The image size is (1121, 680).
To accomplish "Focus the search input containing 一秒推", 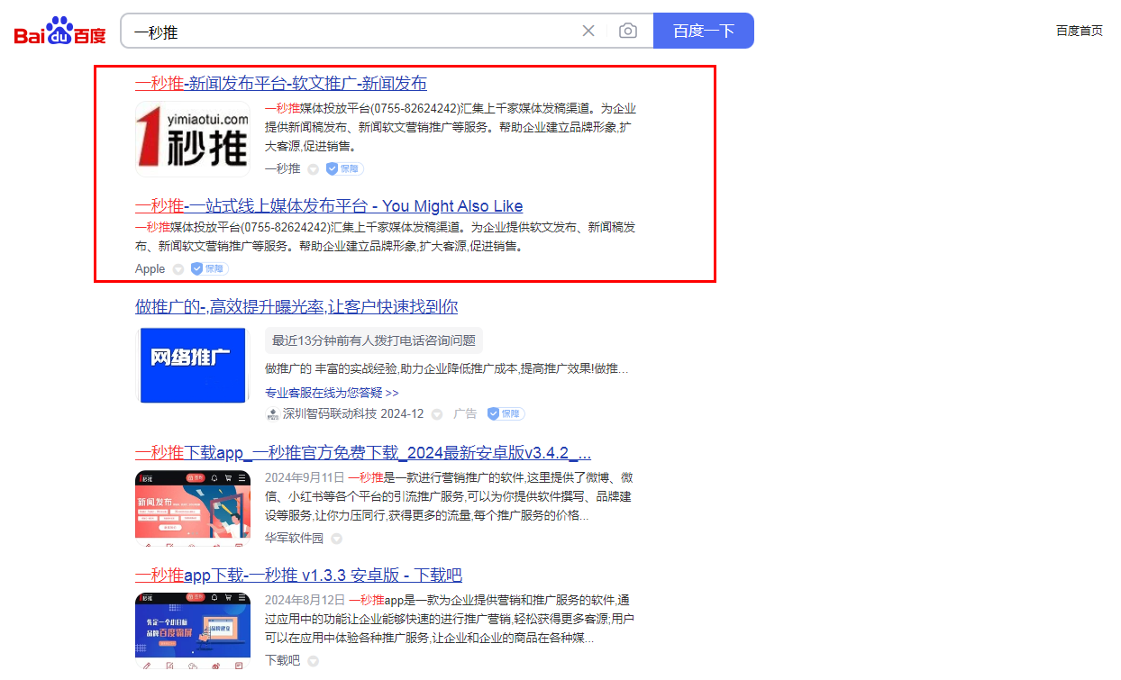I will (x=351, y=31).
